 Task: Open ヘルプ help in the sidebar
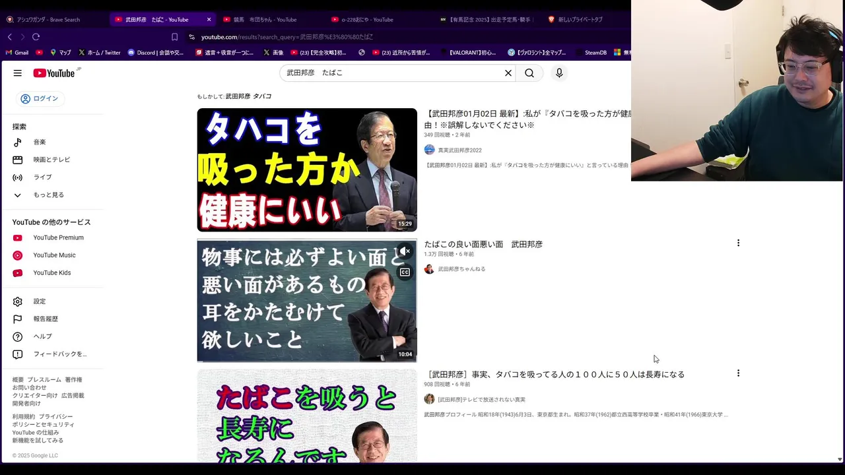tap(53, 336)
